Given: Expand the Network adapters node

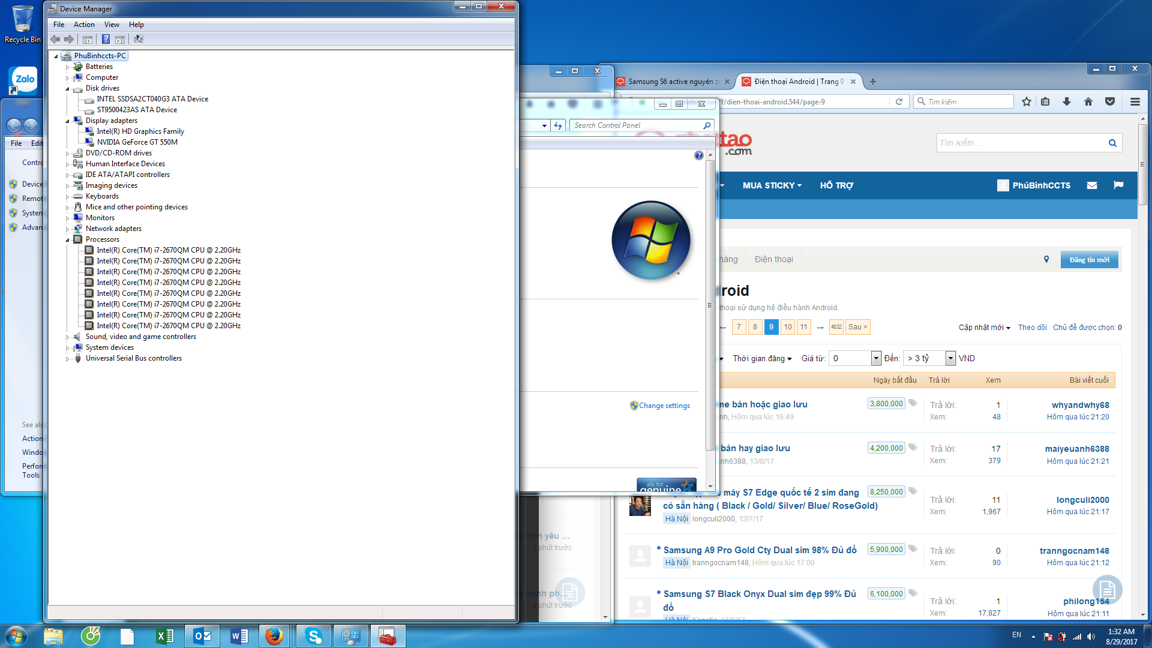Looking at the screenshot, I should point(67,229).
